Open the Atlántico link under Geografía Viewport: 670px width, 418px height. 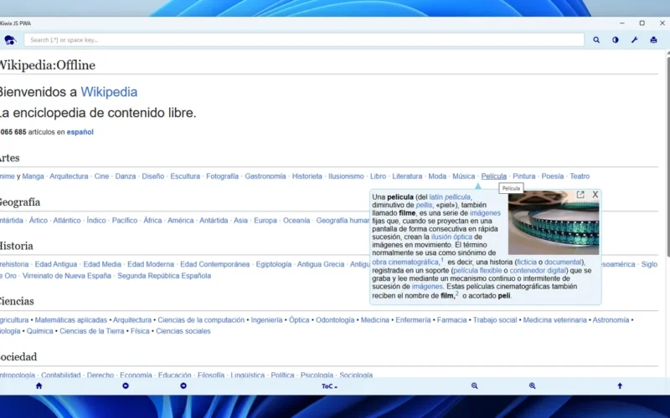67,221
